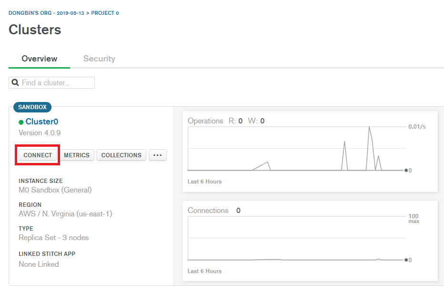This screenshot has width=444, height=294.
Task: Open DONGBIN'S ORG breadcrumb link
Action: 46,13
